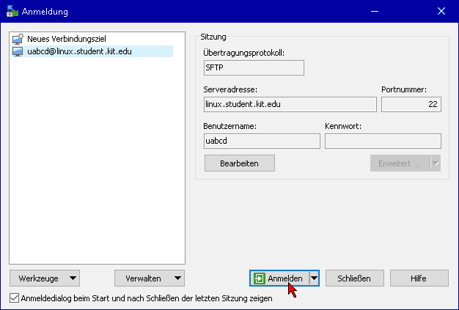Click the Erweitert button
459x310 pixels.
(400, 163)
